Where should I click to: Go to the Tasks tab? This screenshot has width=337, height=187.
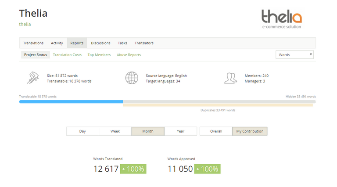122,43
